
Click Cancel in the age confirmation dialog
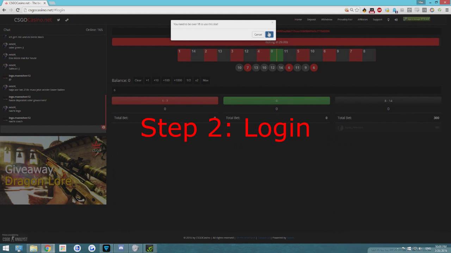pyautogui.click(x=258, y=34)
